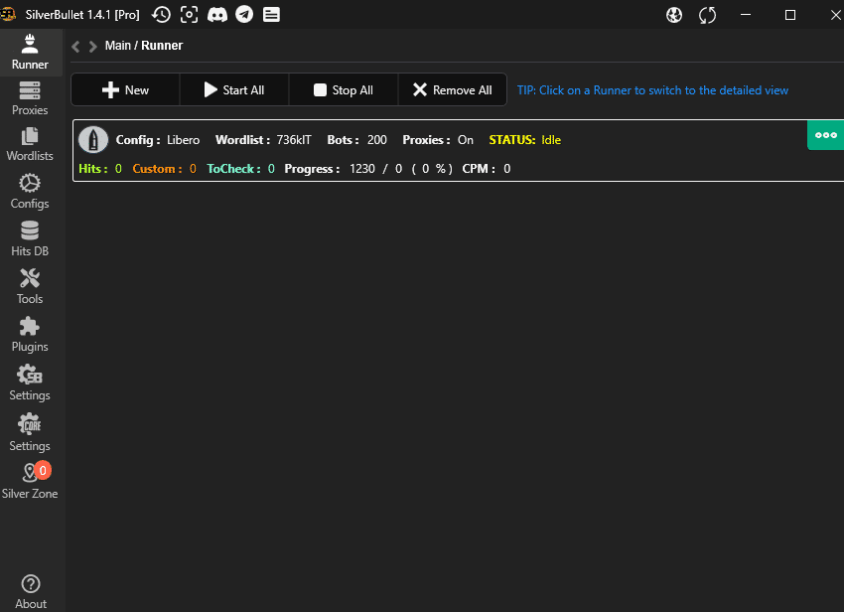The height and width of the screenshot is (612, 844).
Task: Maximize the SilverBullet window
Action: coord(790,15)
